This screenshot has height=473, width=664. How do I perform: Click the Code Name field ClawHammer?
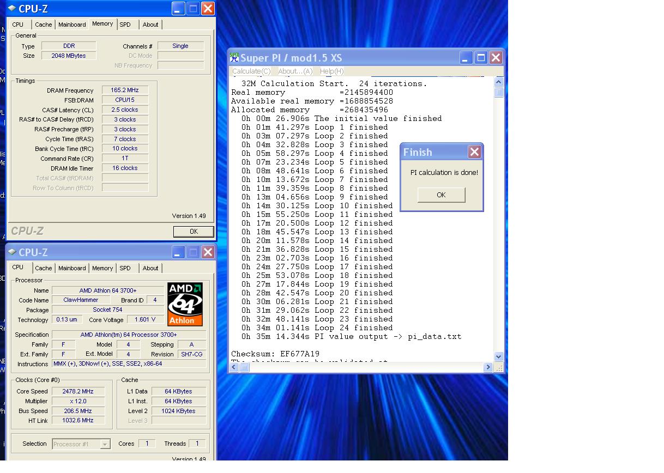point(81,300)
